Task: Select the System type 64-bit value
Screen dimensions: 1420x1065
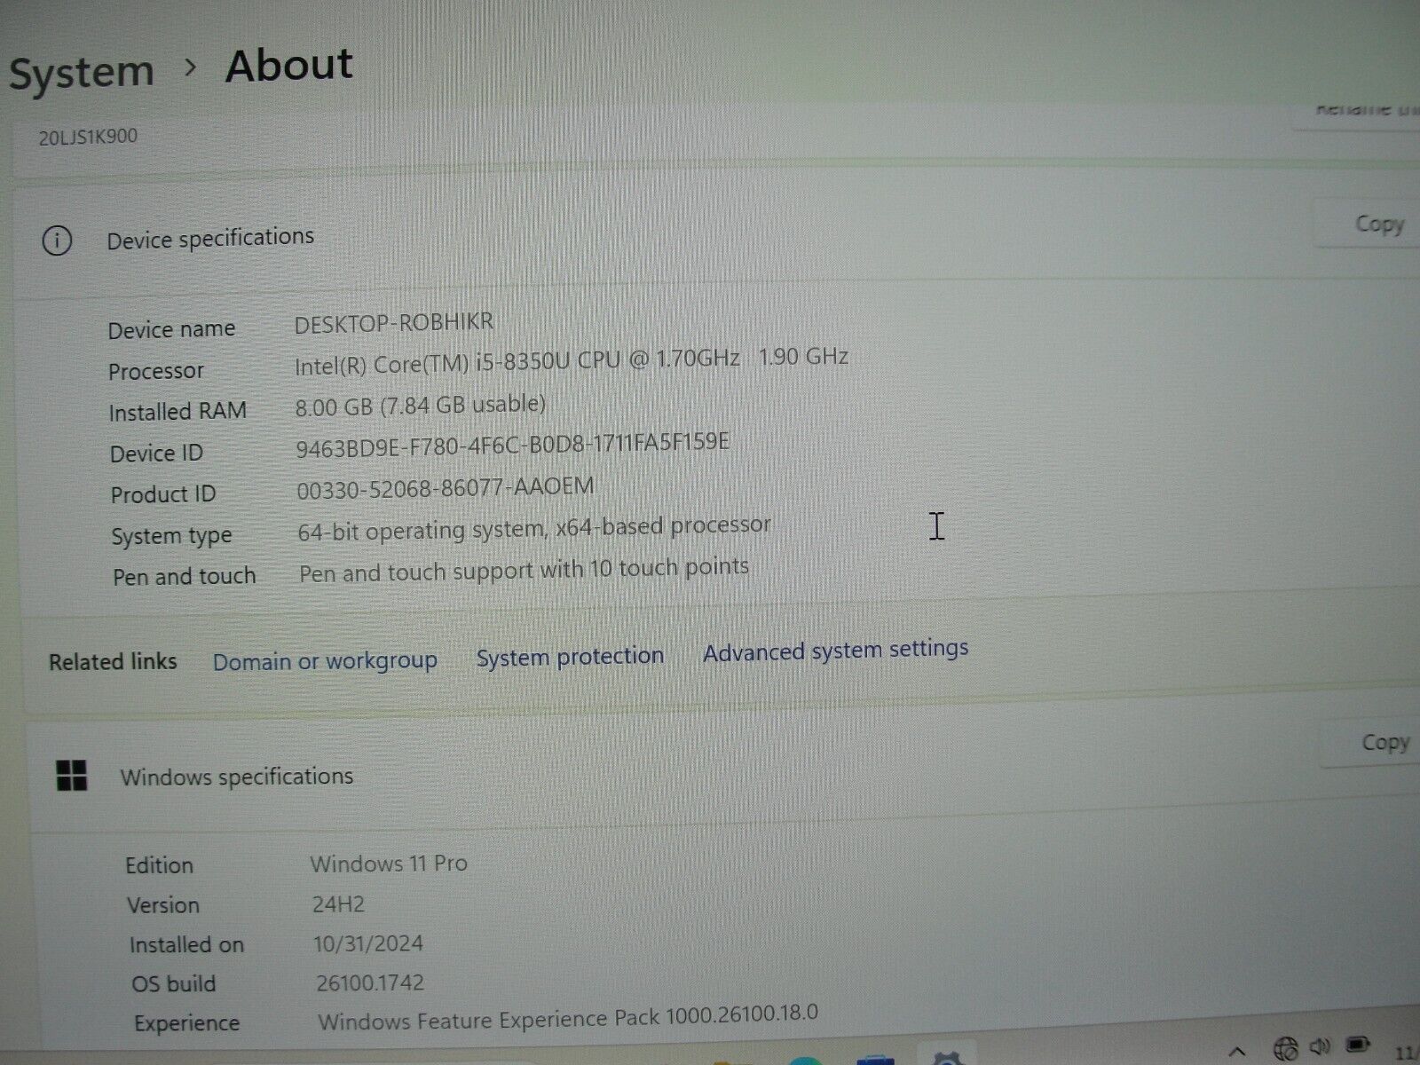Action: pos(533,529)
